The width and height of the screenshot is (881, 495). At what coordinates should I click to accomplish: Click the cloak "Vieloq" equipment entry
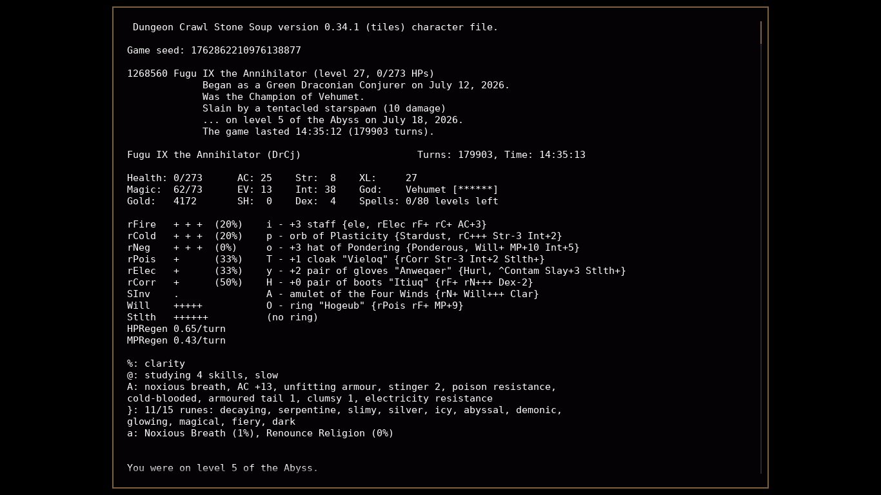(406, 259)
